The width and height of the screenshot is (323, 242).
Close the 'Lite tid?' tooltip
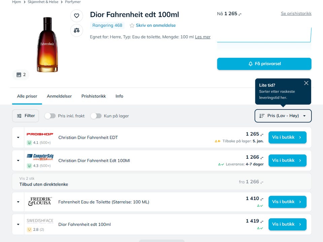(306, 83)
